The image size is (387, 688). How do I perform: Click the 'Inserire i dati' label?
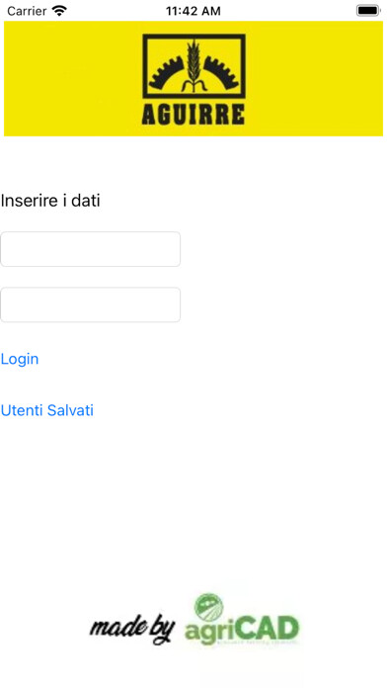point(50,201)
